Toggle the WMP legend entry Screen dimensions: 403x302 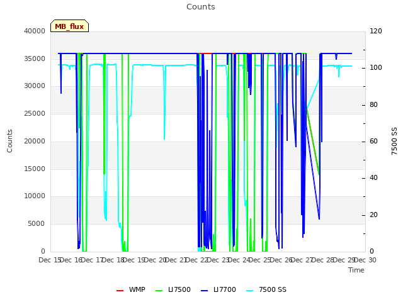[x=130, y=289]
